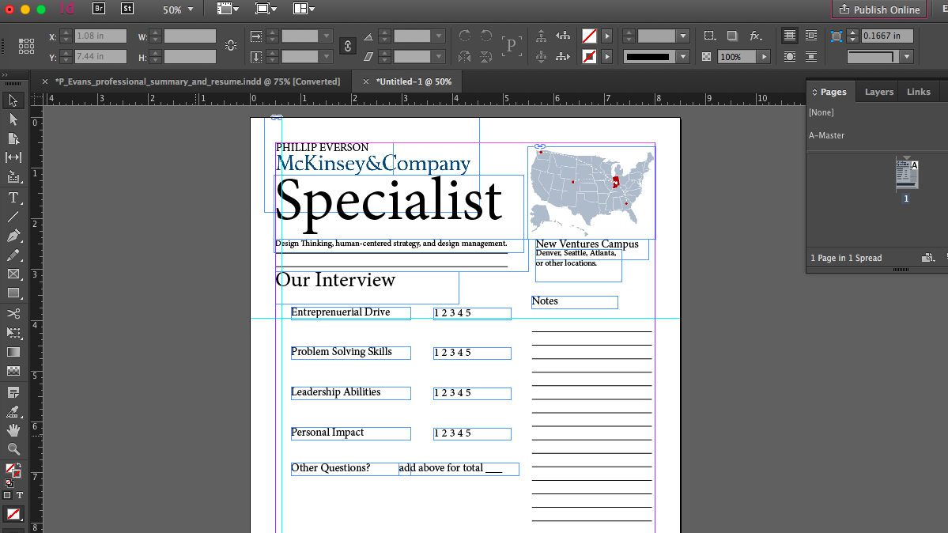Click the reference point locator grid
Image resolution: width=948 pixels, height=533 pixels.
pyautogui.click(x=26, y=46)
